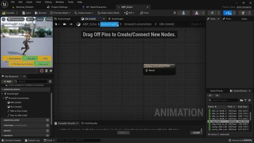This screenshot has width=254, height=143.
Task: Click AnimGraph breadcrumb
Action: pyautogui.click(x=109, y=24)
